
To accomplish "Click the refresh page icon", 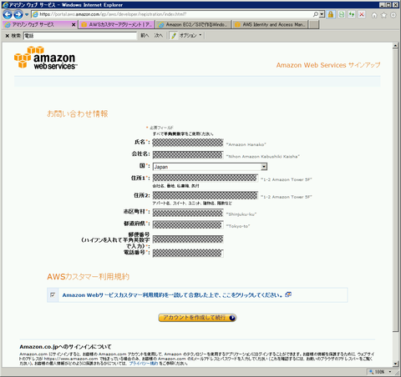I will [x=352, y=14].
